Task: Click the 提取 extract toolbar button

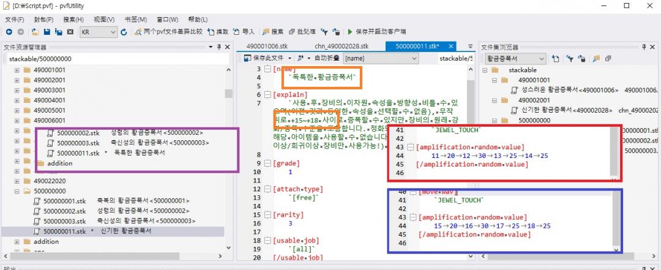Action: click(218, 31)
